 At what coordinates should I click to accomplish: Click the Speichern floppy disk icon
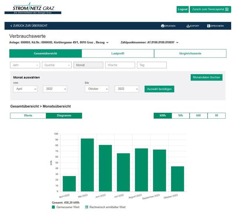[209, 26]
